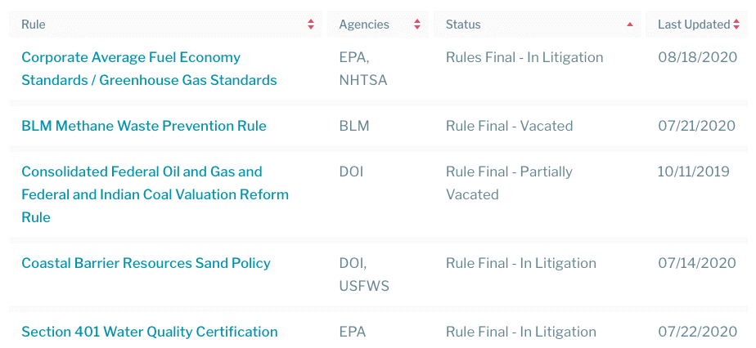This screenshot has height=348, width=756.
Task: Select the 'DOI, USFWS' agencies cell
Action: 364,274
